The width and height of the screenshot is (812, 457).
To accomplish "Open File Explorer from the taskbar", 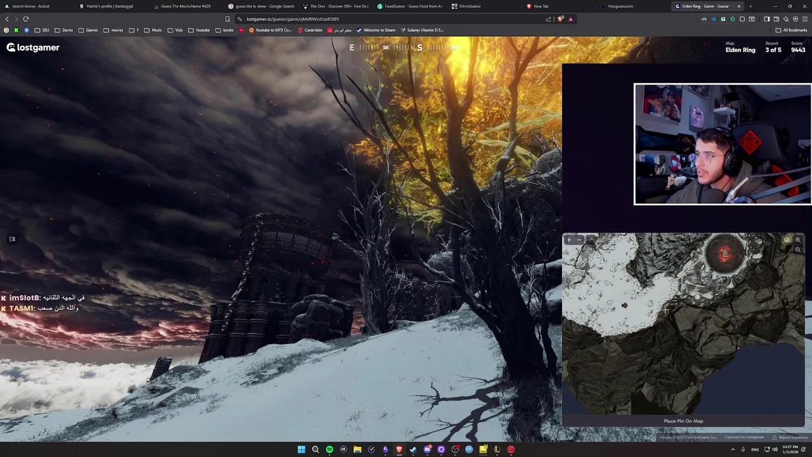I will click(x=357, y=449).
